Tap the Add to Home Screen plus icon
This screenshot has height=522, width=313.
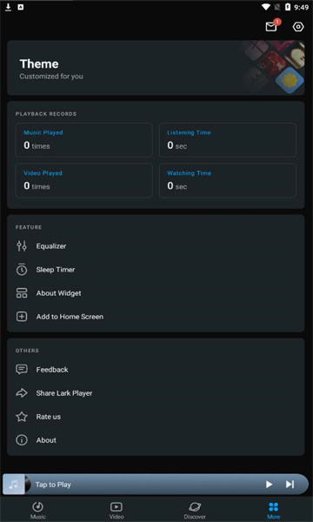(22, 317)
